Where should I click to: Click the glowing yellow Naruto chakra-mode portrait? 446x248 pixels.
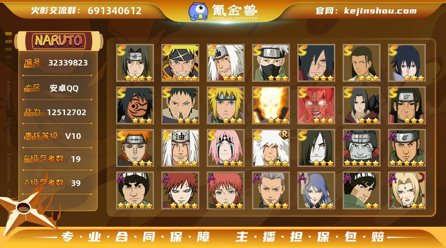tap(271, 105)
